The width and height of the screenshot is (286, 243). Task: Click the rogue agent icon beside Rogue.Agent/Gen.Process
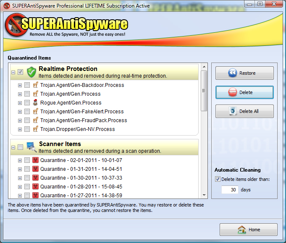coord(35,102)
